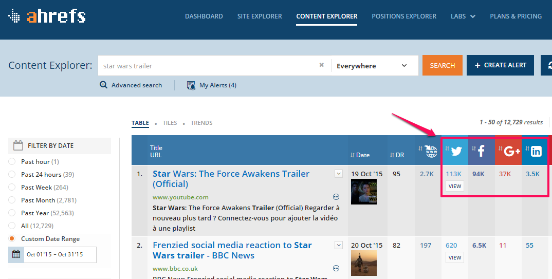Click the orange Search button
The width and height of the screenshot is (552, 279).
443,65
